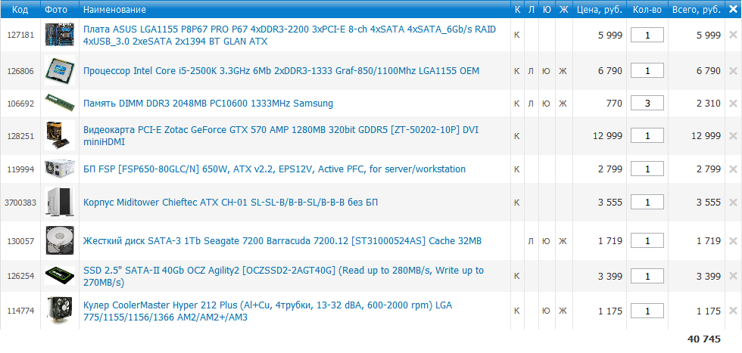Open the SSD OCZ Agility2 link
Image resolution: width=742 pixels, height=353 pixels.
283,277
